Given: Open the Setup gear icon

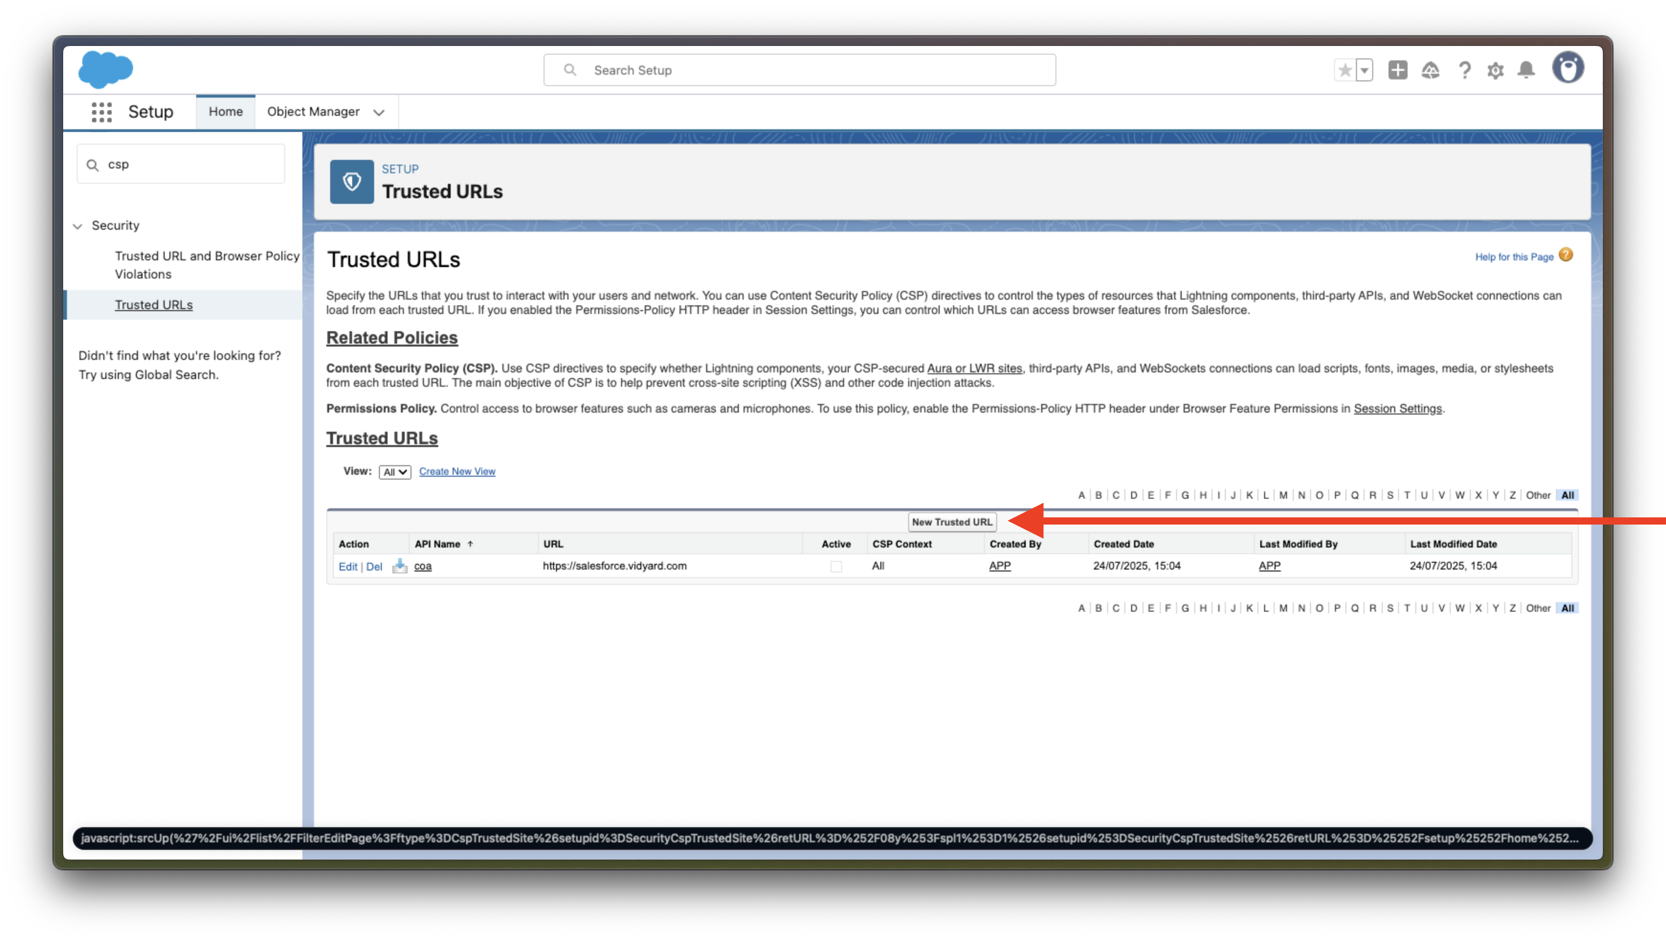Looking at the screenshot, I should click(x=1495, y=70).
